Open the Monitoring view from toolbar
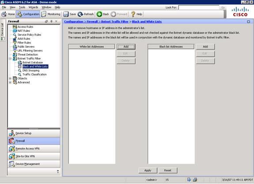The height and width of the screenshot is (184, 254). 51,14
